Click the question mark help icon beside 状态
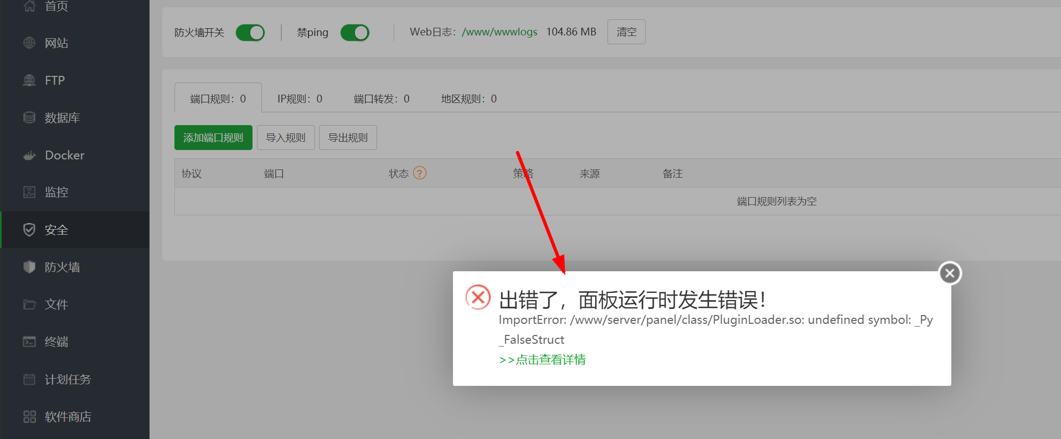Viewport: 1061px width, 439px height. click(420, 173)
